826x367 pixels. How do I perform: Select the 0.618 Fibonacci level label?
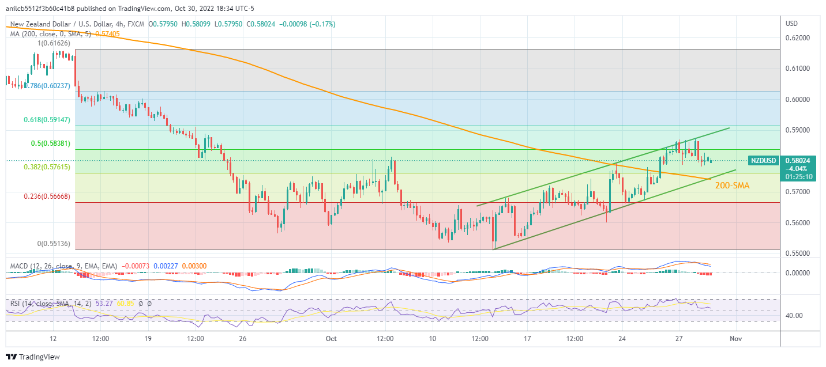pyautogui.click(x=47, y=120)
